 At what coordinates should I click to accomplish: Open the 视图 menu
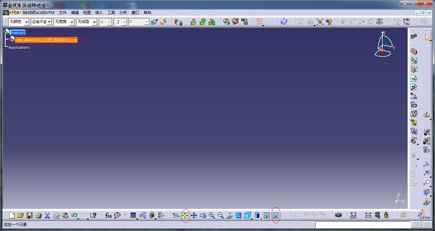coord(87,12)
